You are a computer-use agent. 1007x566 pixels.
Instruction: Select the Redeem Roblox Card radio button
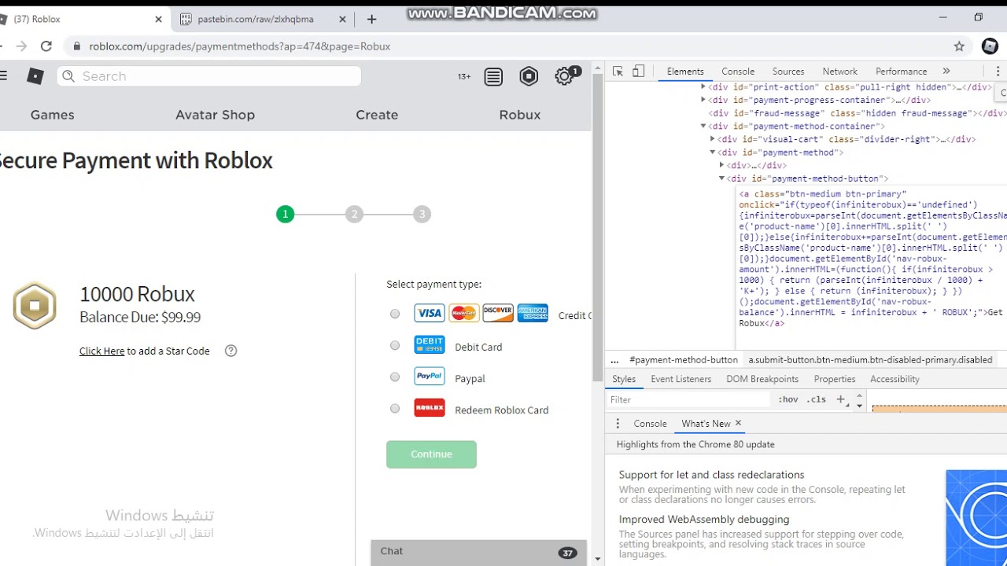coord(395,408)
